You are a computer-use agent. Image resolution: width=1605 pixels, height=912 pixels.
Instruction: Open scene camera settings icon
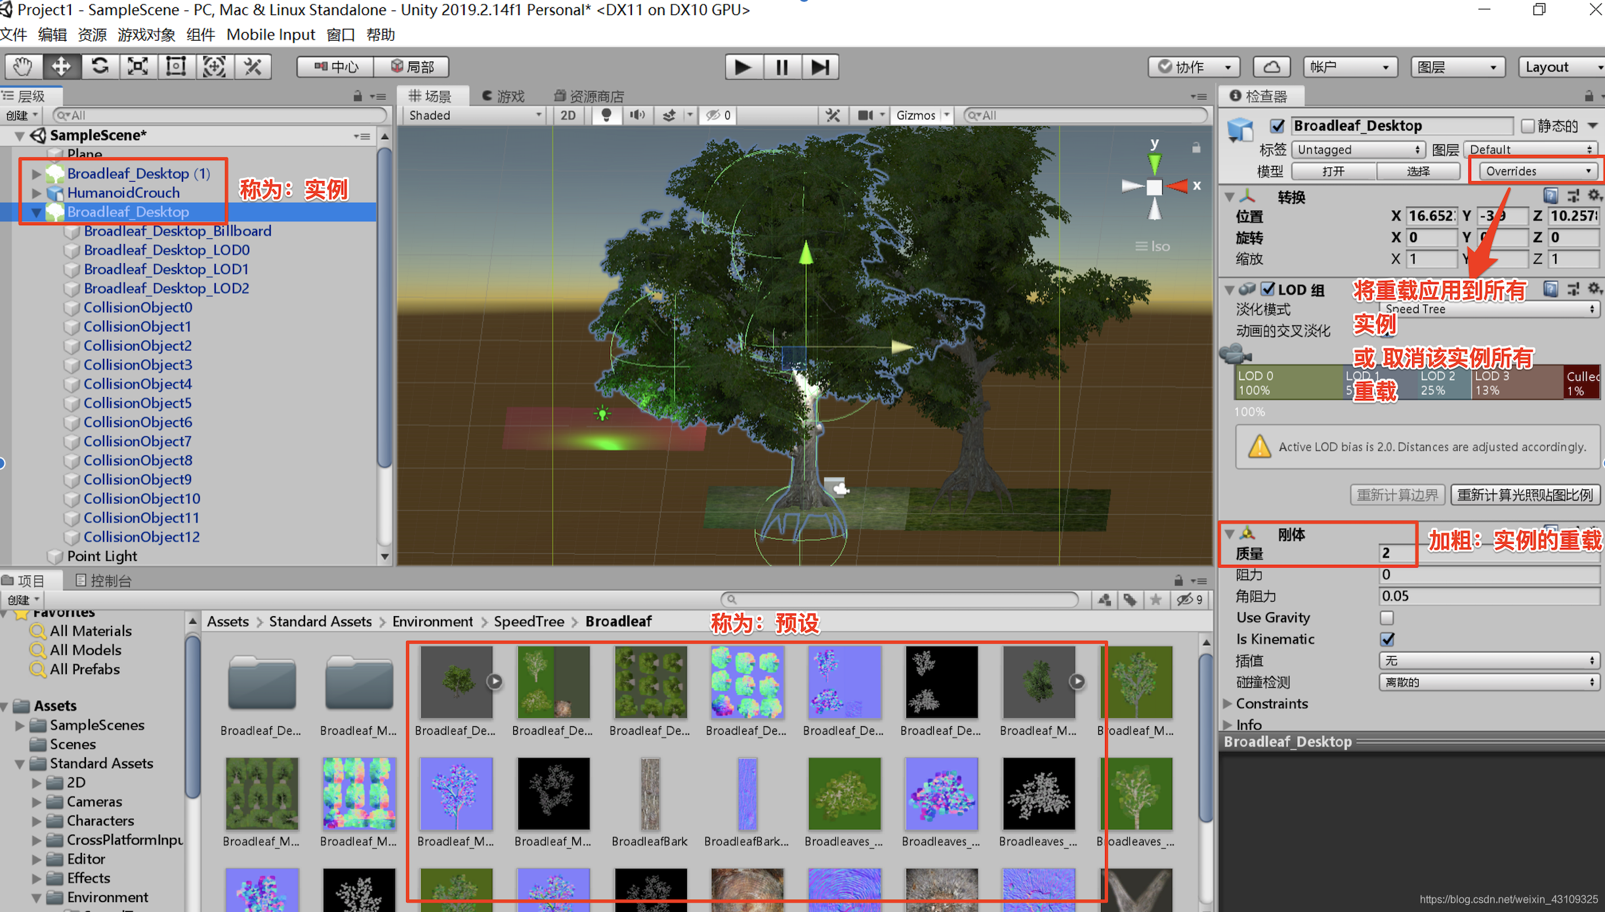tap(865, 115)
